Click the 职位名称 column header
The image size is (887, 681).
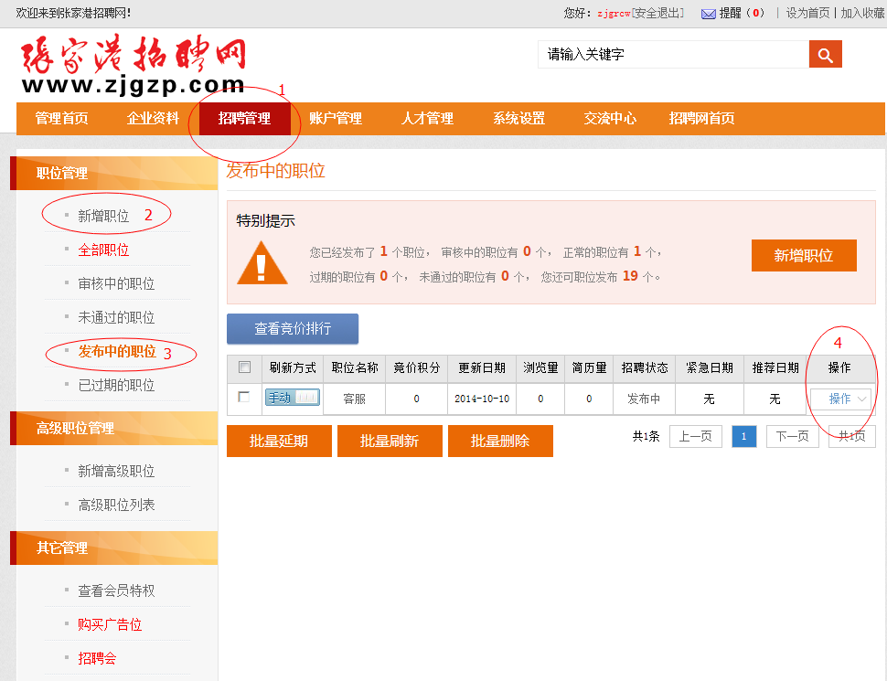click(x=355, y=368)
